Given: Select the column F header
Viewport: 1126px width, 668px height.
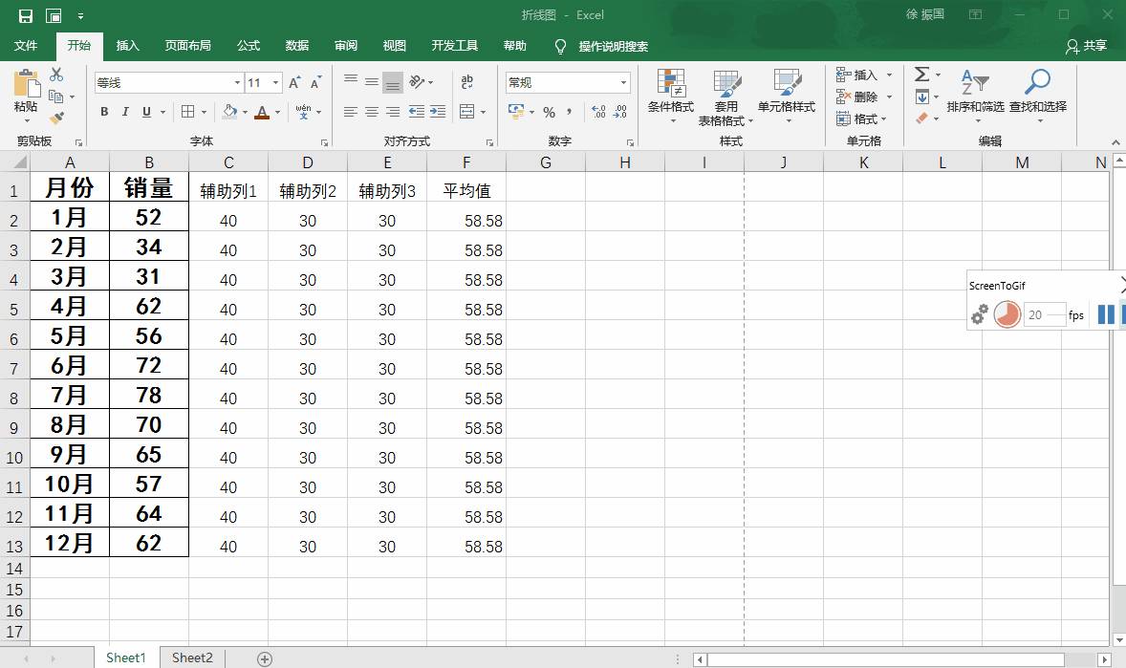Looking at the screenshot, I should pos(466,162).
